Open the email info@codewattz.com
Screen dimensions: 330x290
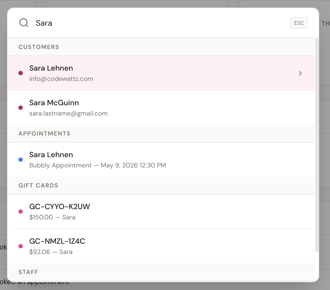[61, 79]
